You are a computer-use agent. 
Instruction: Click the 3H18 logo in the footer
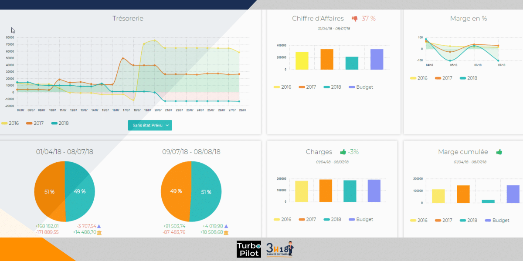click(280, 249)
